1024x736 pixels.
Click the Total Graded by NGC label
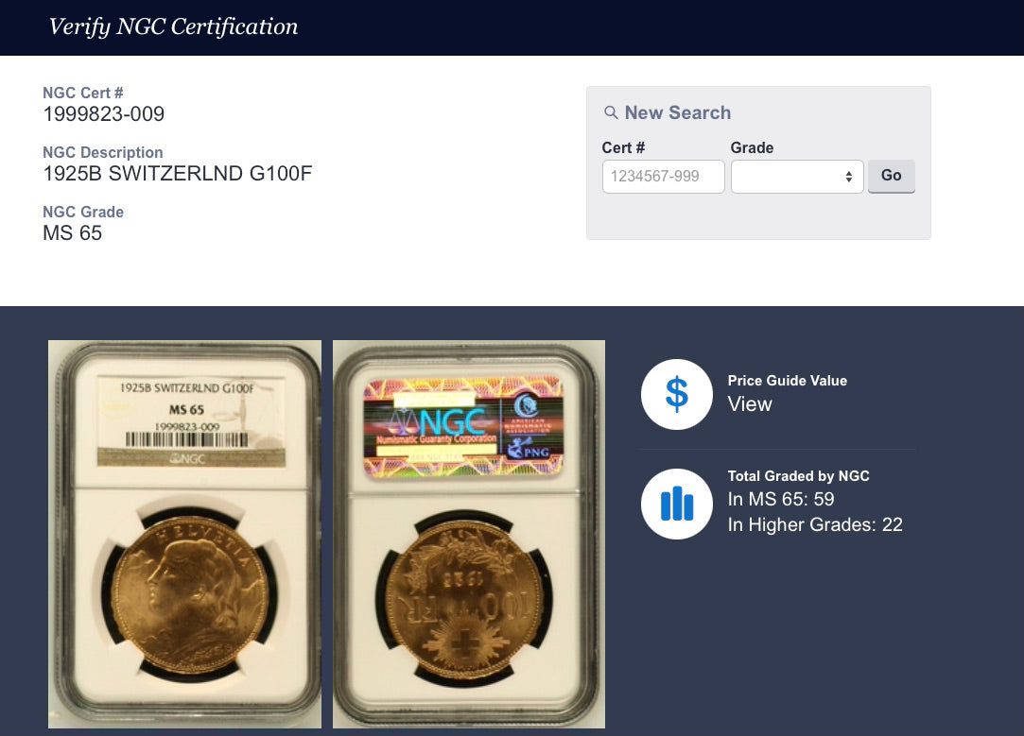tap(799, 475)
